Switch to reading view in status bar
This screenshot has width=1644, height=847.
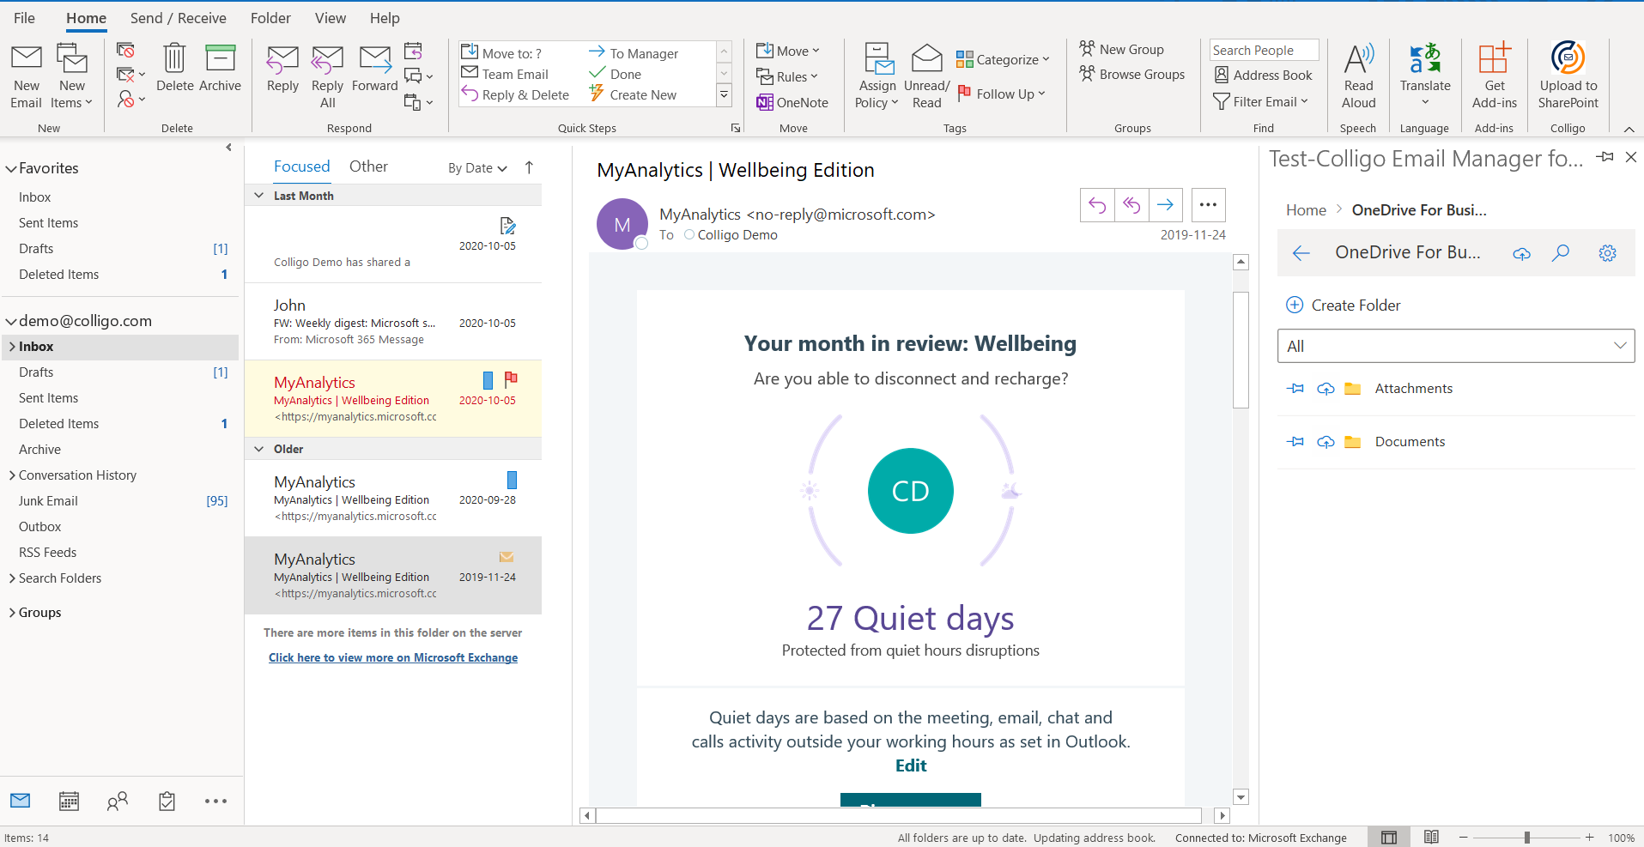[1431, 837]
